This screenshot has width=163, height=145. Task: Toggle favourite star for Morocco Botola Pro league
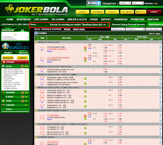(36, 42)
